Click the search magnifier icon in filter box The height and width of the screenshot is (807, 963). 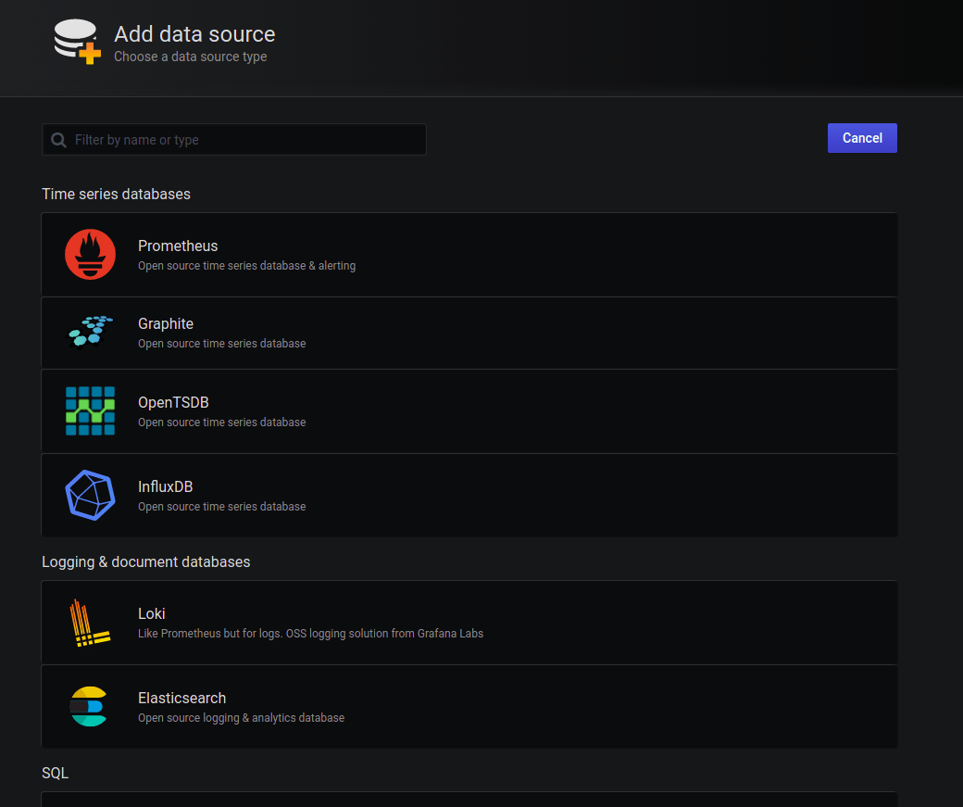pyautogui.click(x=59, y=140)
